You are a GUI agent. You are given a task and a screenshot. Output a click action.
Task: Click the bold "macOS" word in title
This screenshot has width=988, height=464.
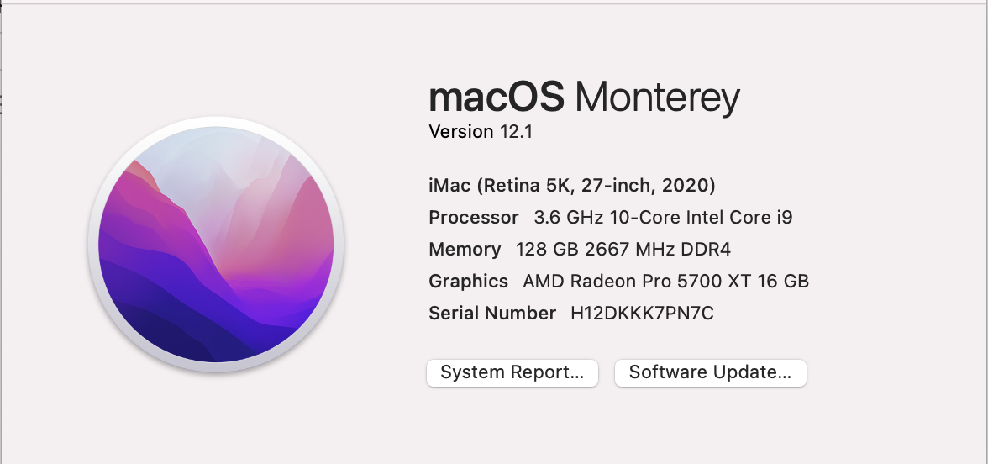click(x=497, y=97)
